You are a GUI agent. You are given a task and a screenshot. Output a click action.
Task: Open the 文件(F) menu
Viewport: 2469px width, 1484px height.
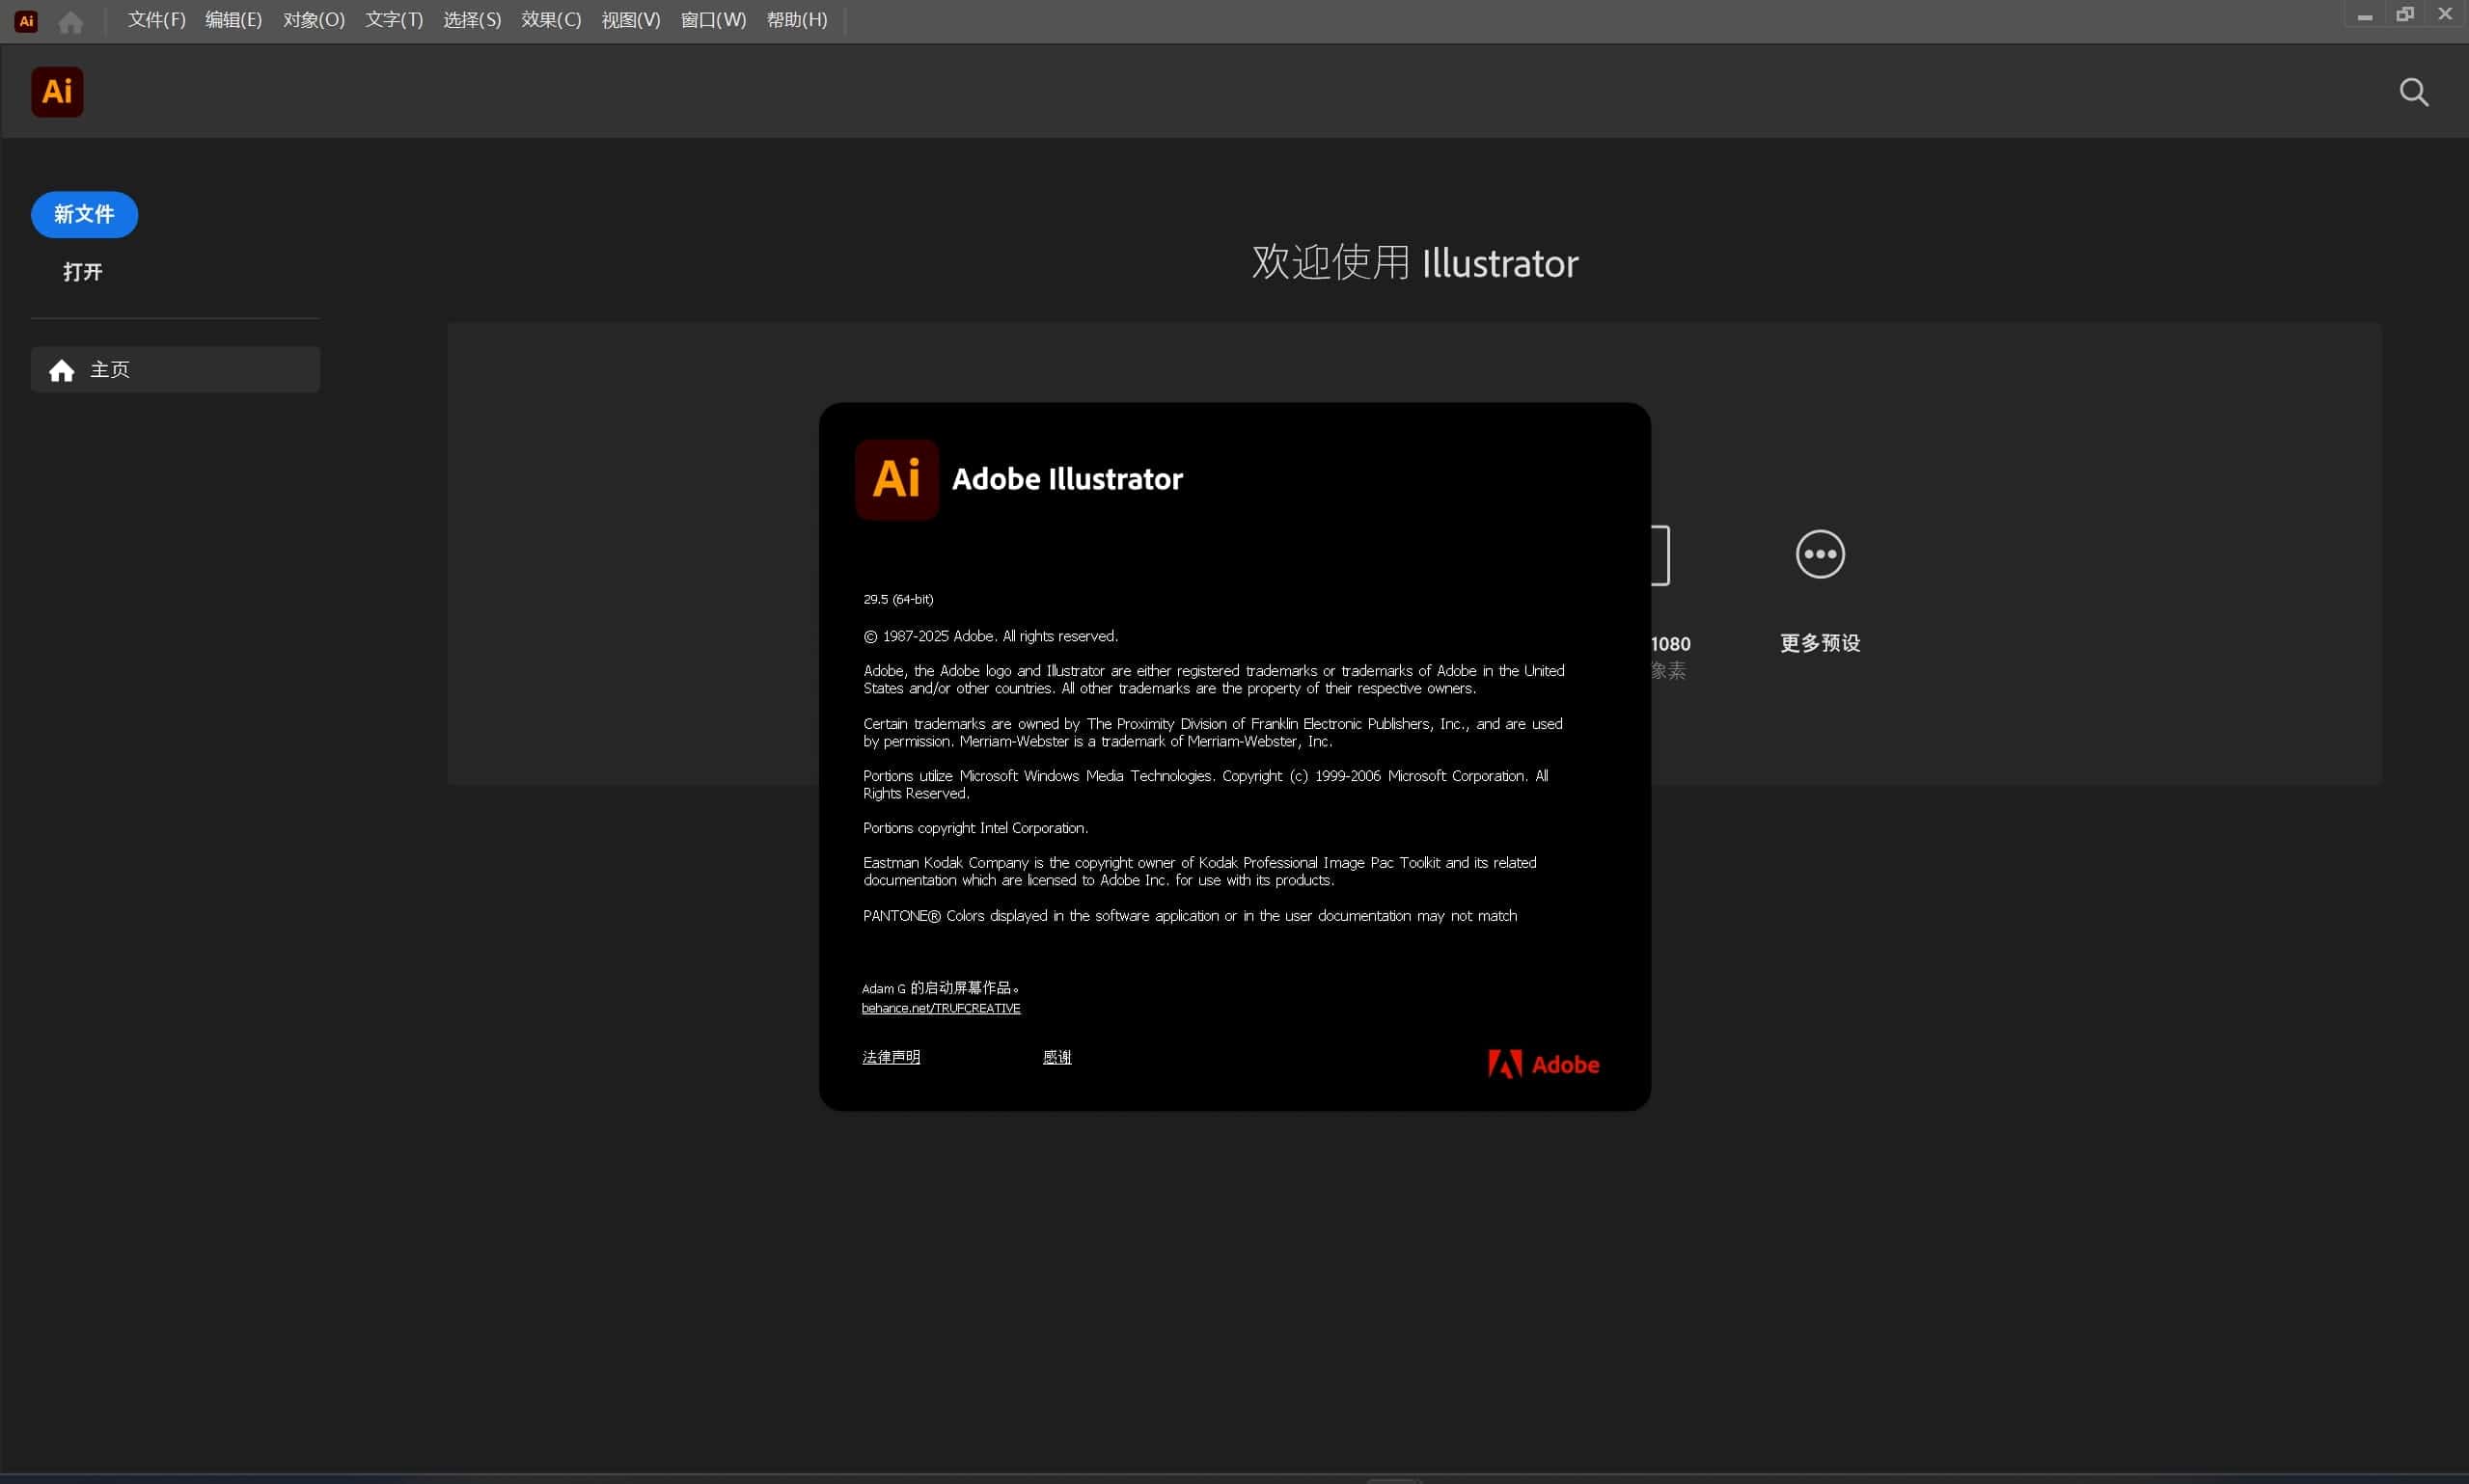coord(155,19)
